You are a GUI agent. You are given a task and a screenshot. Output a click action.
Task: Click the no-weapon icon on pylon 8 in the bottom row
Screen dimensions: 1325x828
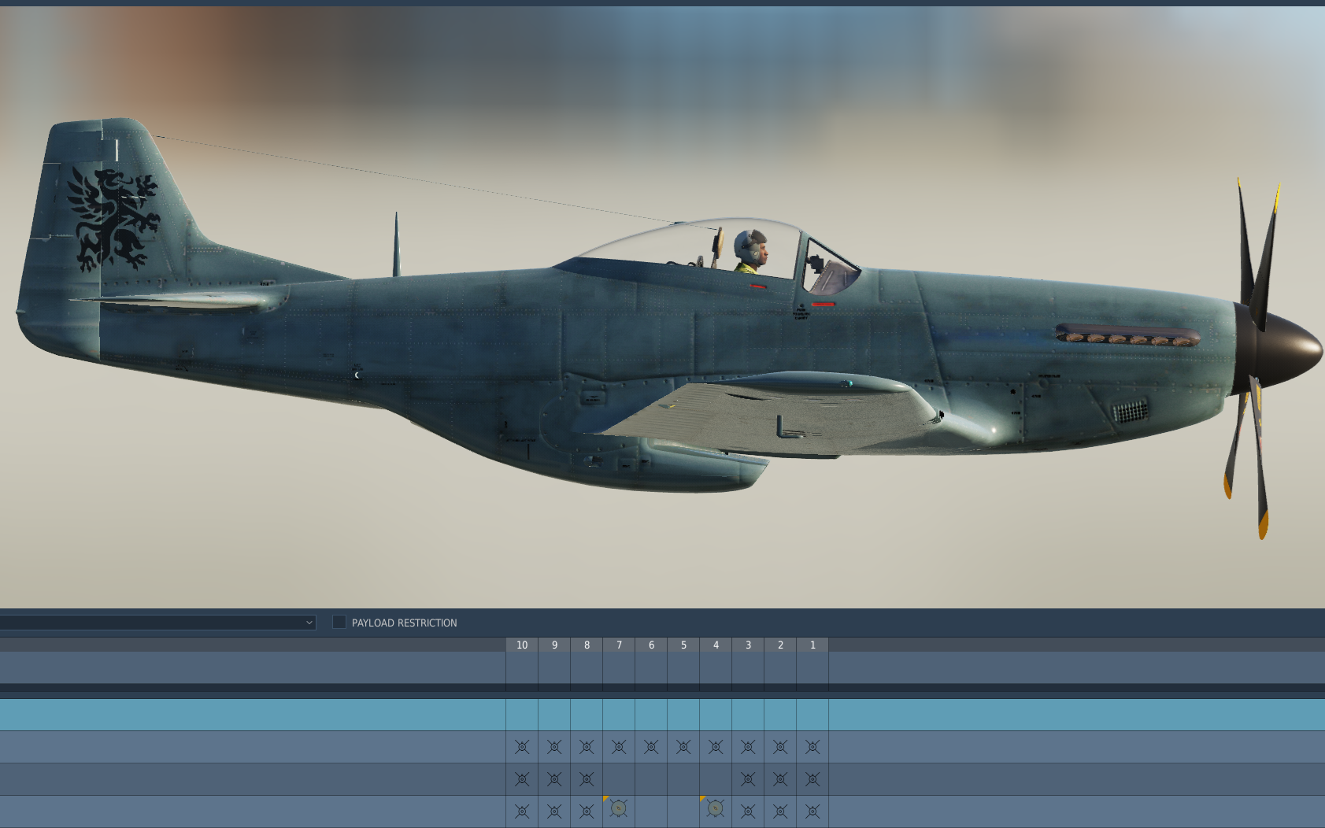[x=586, y=811]
